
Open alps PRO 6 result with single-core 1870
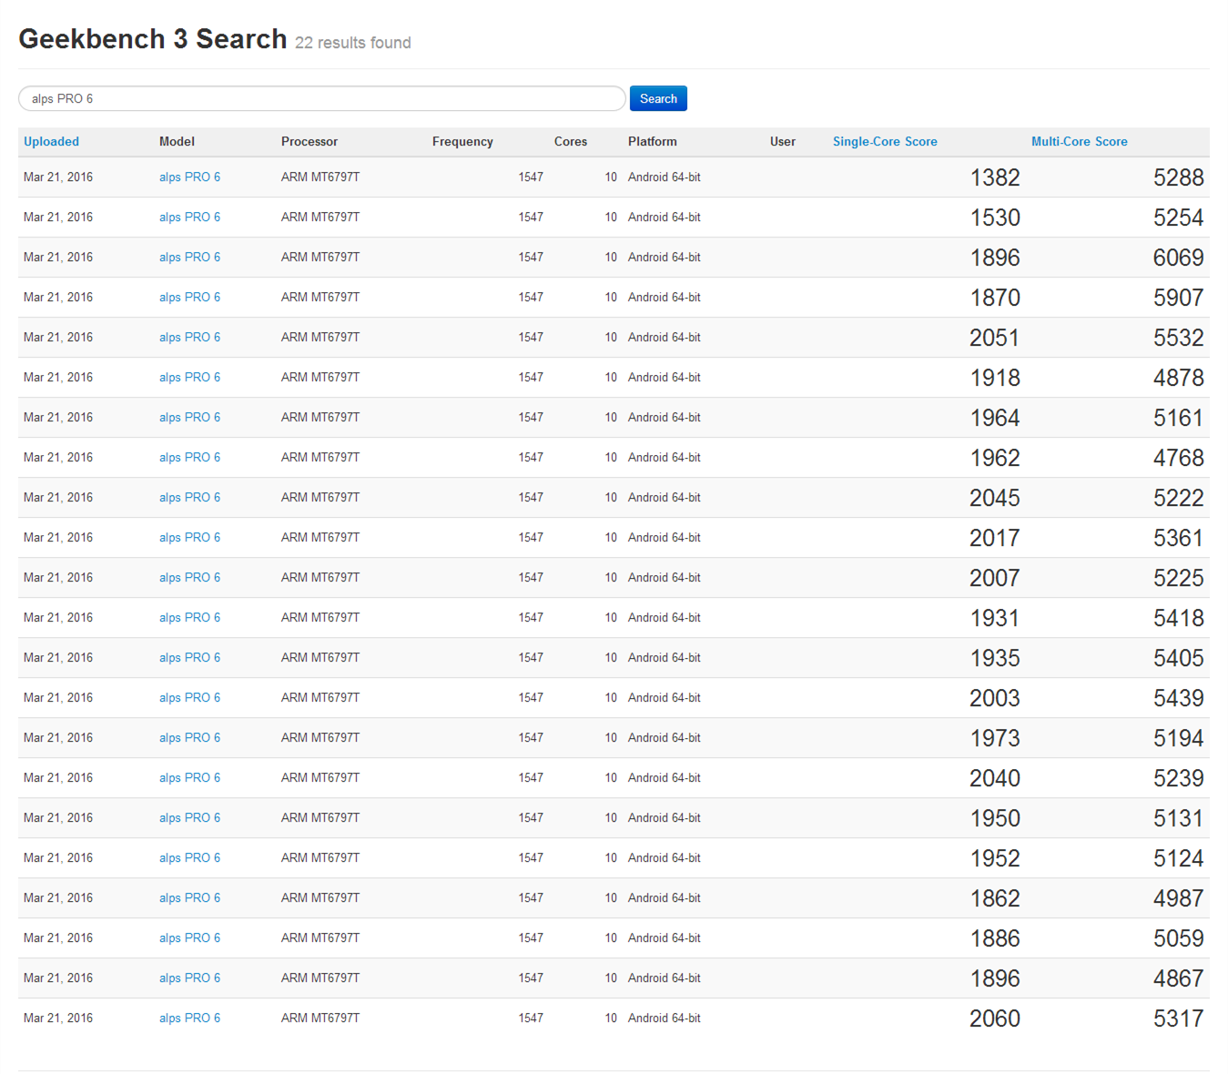coord(189,297)
